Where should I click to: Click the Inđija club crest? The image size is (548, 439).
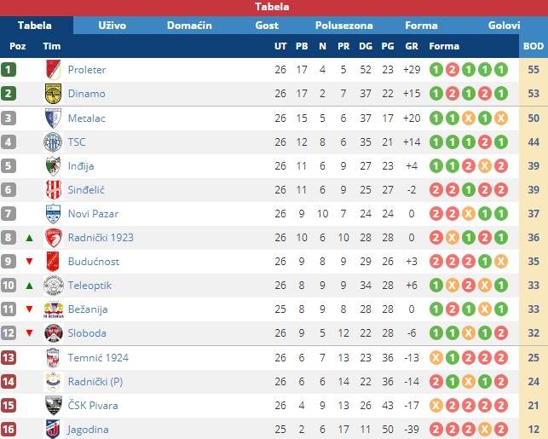(54, 166)
